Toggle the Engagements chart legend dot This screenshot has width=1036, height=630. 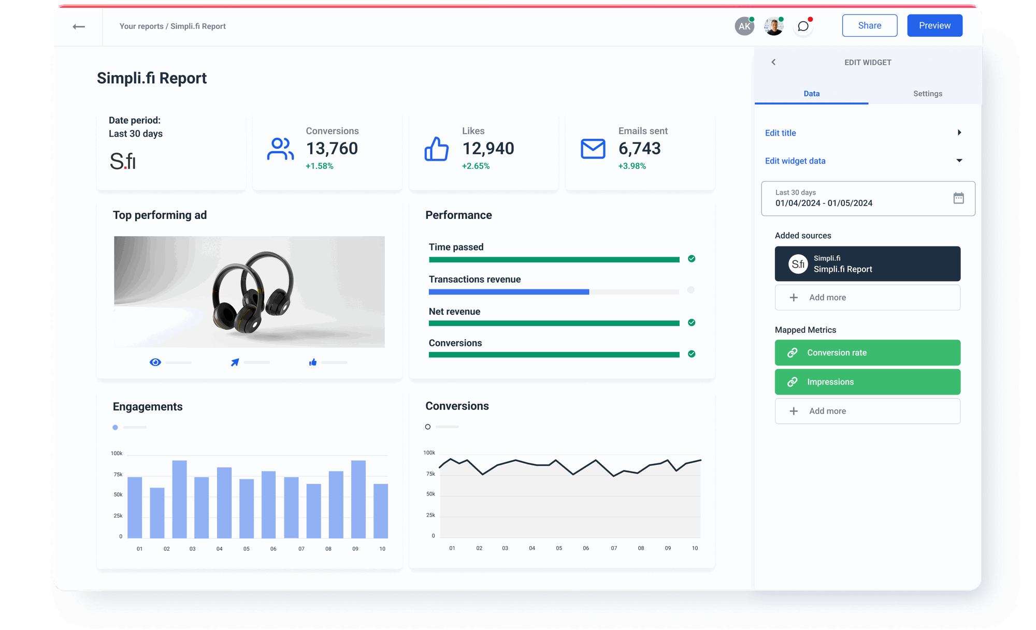pos(115,427)
